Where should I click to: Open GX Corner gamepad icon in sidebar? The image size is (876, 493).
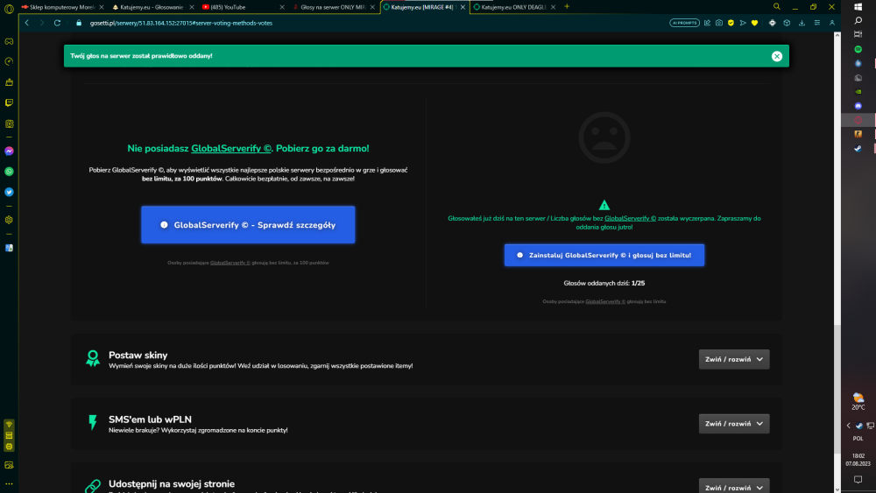pyautogui.click(x=9, y=41)
